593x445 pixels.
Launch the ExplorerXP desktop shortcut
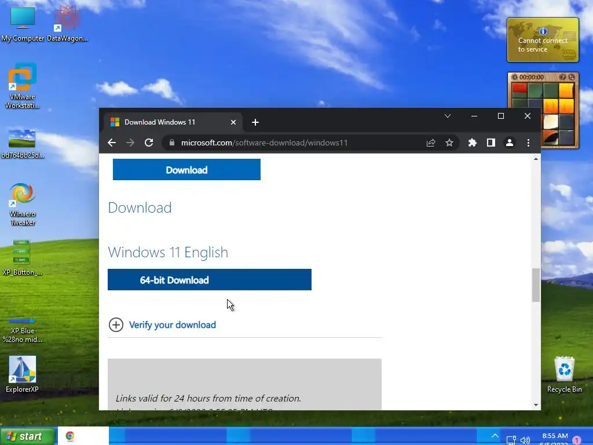(x=23, y=374)
